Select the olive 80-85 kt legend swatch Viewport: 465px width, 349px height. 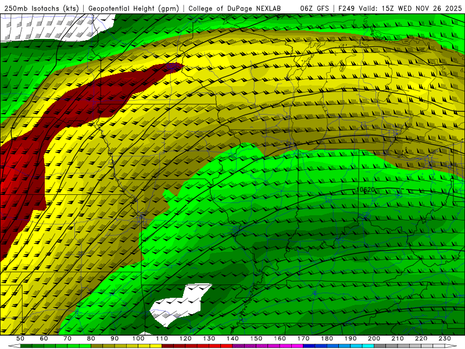[96, 346]
